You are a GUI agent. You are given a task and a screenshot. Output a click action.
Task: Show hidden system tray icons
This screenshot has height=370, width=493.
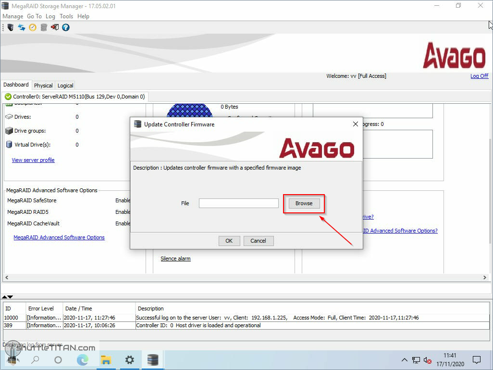pyautogui.click(x=405, y=360)
